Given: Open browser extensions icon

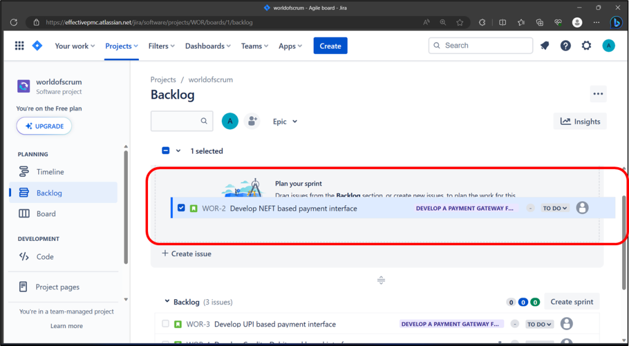Looking at the screenshot, I should point(482,23).
